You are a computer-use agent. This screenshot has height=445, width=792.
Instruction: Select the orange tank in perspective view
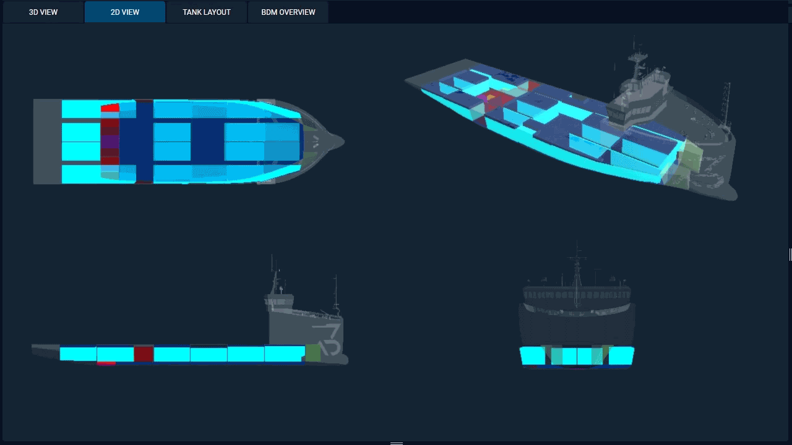(x=491, y=97)
